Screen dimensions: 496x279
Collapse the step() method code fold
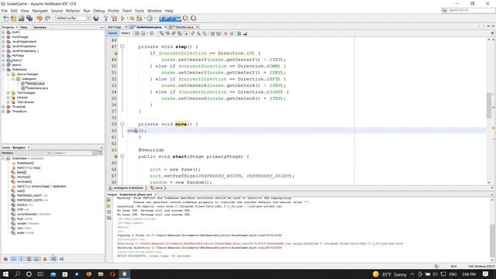[122, 46]
